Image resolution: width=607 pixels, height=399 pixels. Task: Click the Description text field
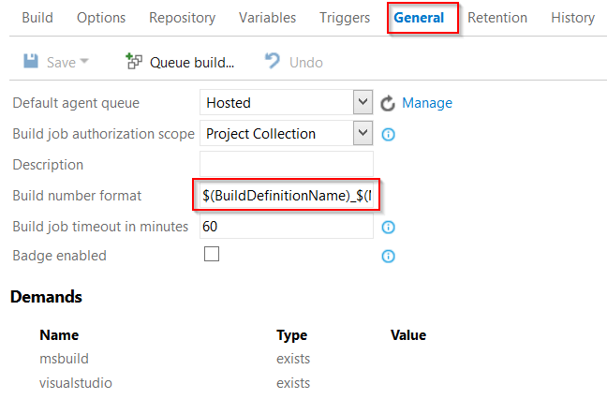286,164
